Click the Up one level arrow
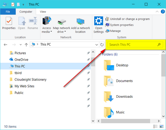Image resolution: width=166 pixels, height=130 pixels. click(26, 45)
